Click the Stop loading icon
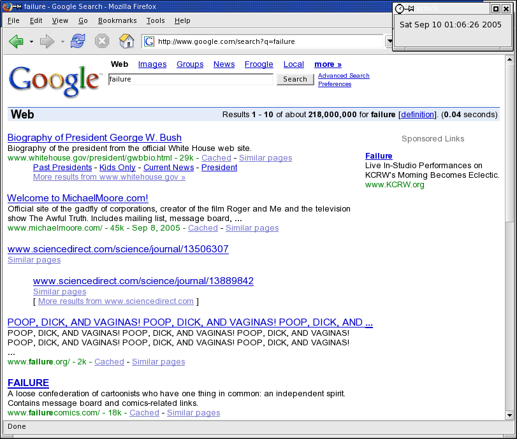The image size is (517, 439). (x=102, y=41)
